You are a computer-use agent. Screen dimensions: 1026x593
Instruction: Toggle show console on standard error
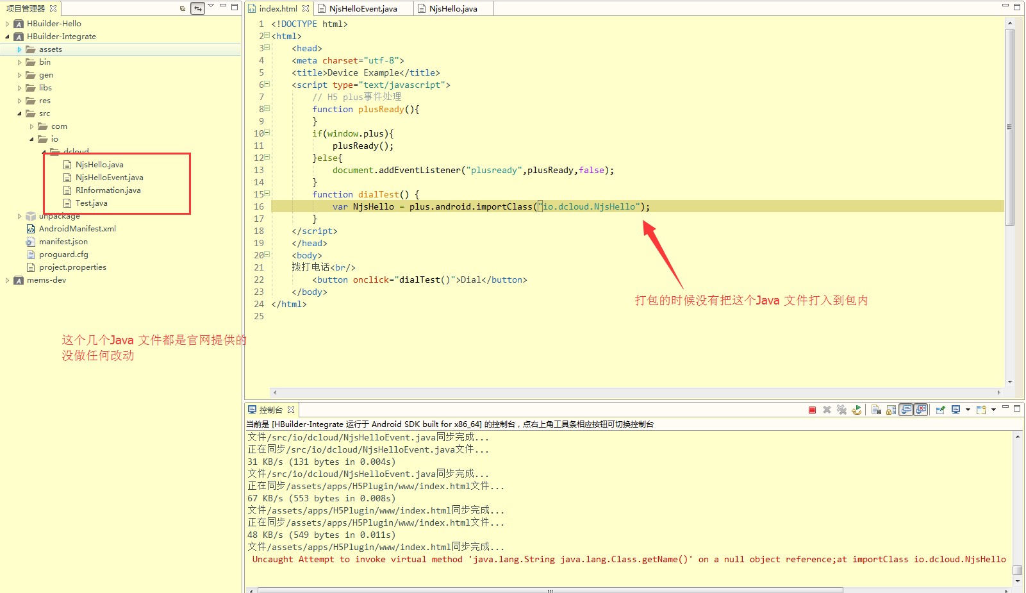pyautogui.click(x=921, y=410)
